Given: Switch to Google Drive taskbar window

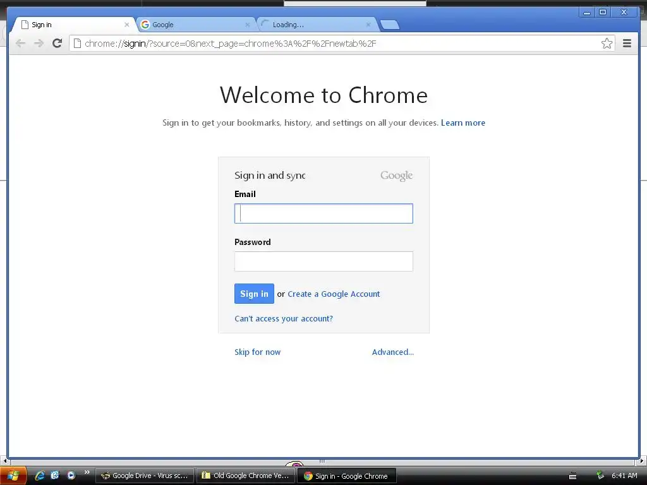Looking at the screenshot, I should (x=145, y=476).
